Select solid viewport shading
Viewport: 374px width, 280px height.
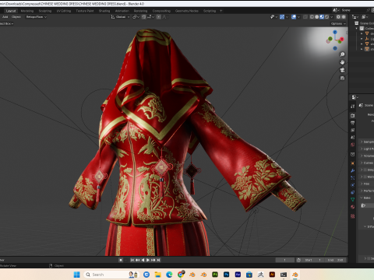click(317, 17)
